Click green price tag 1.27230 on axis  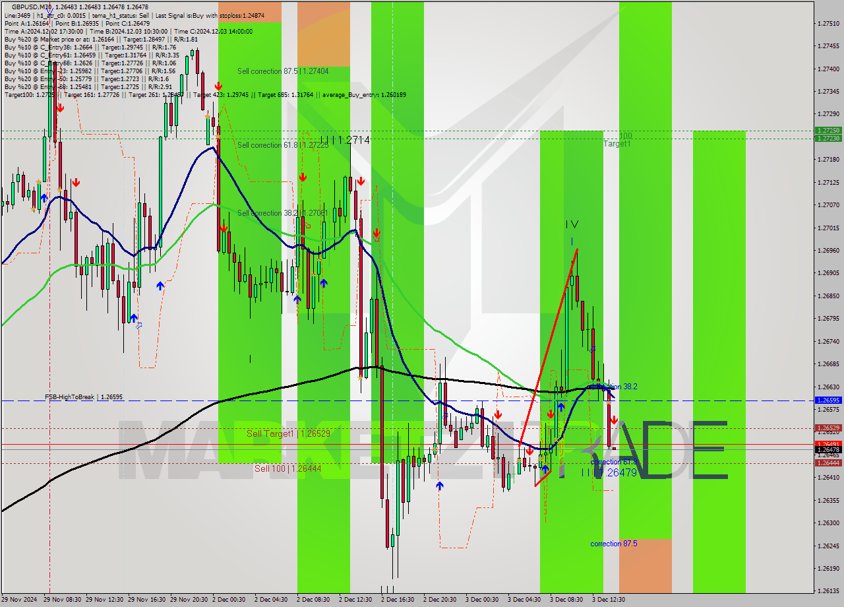point(828,138)
